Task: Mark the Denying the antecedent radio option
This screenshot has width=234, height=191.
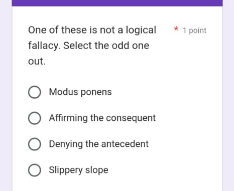Action: [x=35, y=144]
